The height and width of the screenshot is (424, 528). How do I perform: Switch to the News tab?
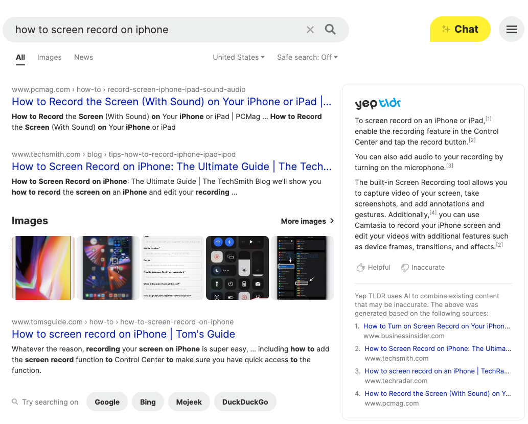coord(83,57)
